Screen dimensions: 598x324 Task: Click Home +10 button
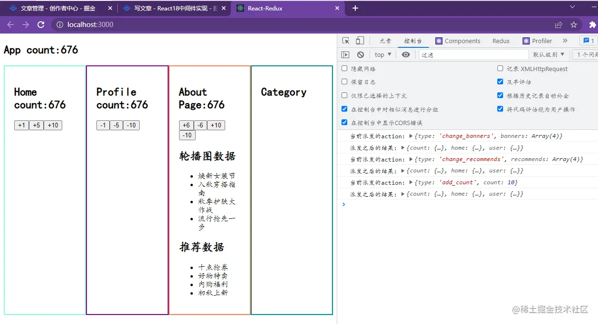[53, 125]
